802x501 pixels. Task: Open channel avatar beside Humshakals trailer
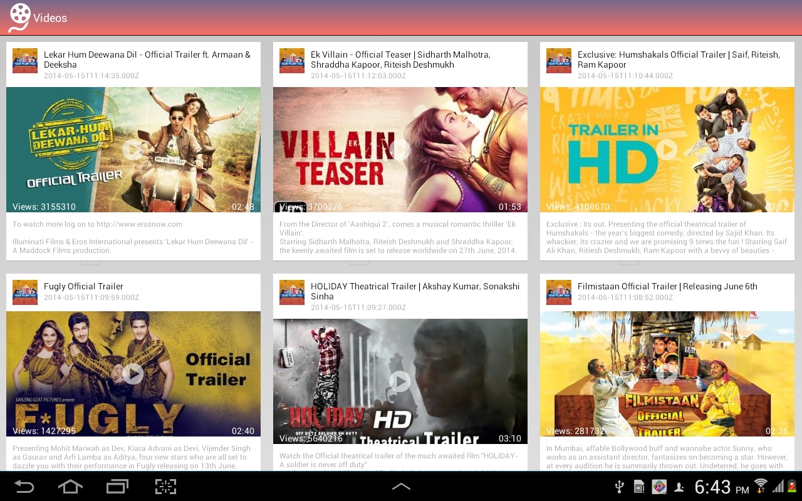(559, 61)
